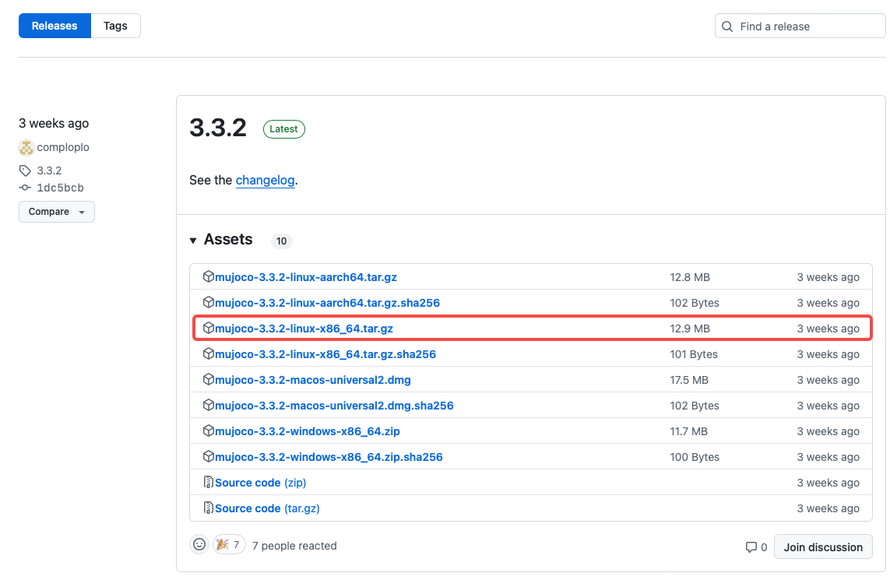The image size is (890, 587).
Task: Download mujoco-3.3.2-macos-universal2.dmg.sha256
Action: [x=334, y=406]
